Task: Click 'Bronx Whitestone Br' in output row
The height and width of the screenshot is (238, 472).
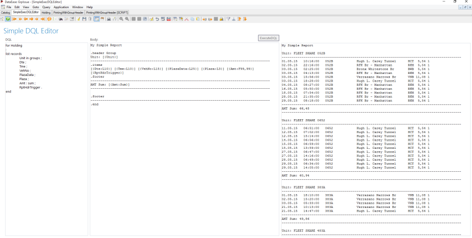Action: [375, 69]
